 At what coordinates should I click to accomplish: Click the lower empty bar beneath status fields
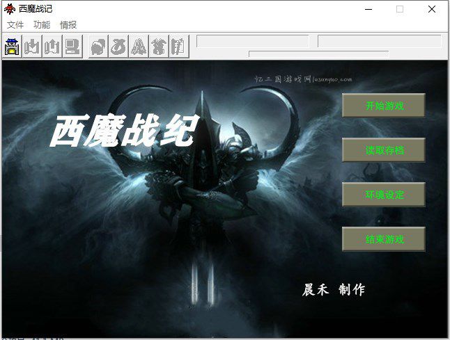pyautogui.click(x=319, y=54)
